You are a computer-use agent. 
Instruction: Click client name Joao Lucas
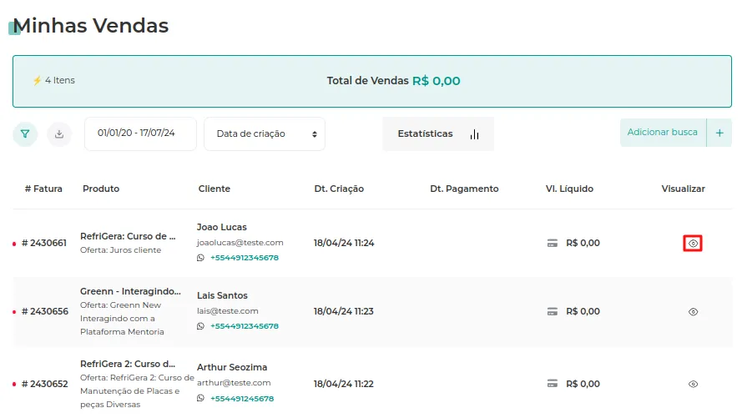(221, 228)
